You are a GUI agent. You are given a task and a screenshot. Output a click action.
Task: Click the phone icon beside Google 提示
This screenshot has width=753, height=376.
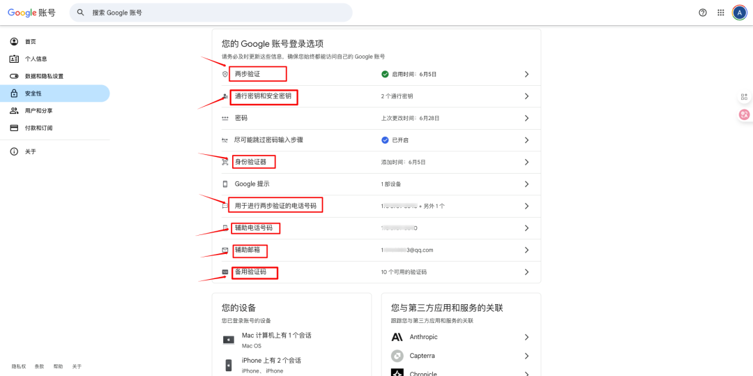tap(225, 184)
